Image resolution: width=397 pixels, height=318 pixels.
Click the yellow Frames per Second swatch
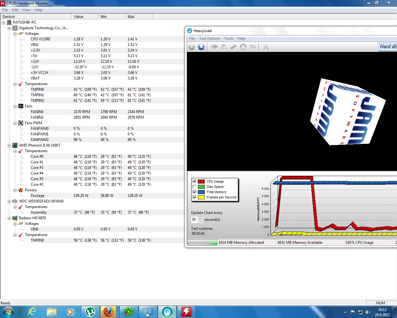click(201, 197)
